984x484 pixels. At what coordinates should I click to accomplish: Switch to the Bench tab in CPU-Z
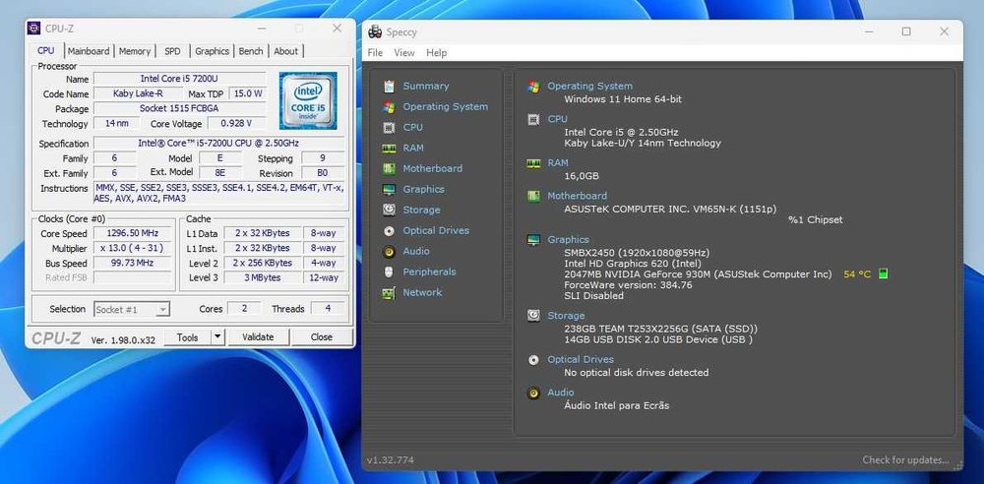251,51
